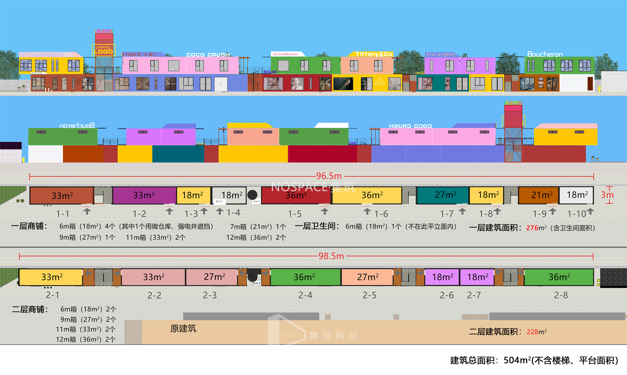Click the 96.5m dimension label

pos(329,176)
